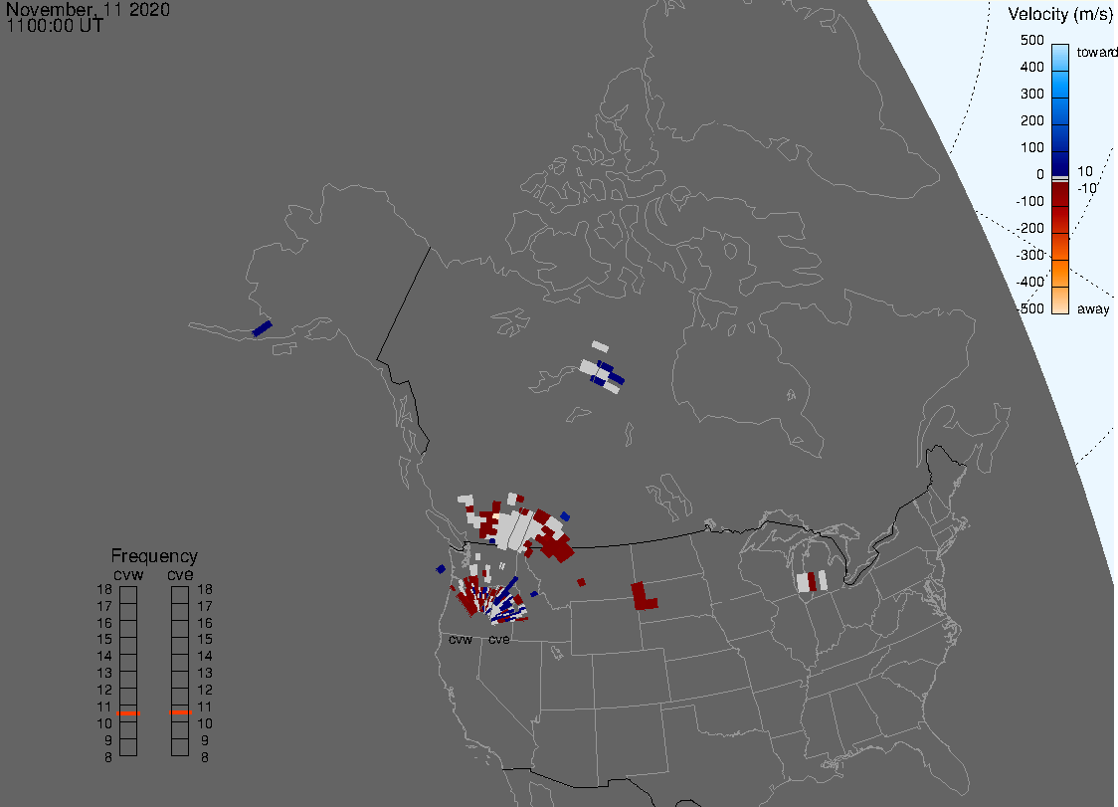
Task: Click the bottom cell of the cve frequency bar
Action: click(x=180, y=747)
